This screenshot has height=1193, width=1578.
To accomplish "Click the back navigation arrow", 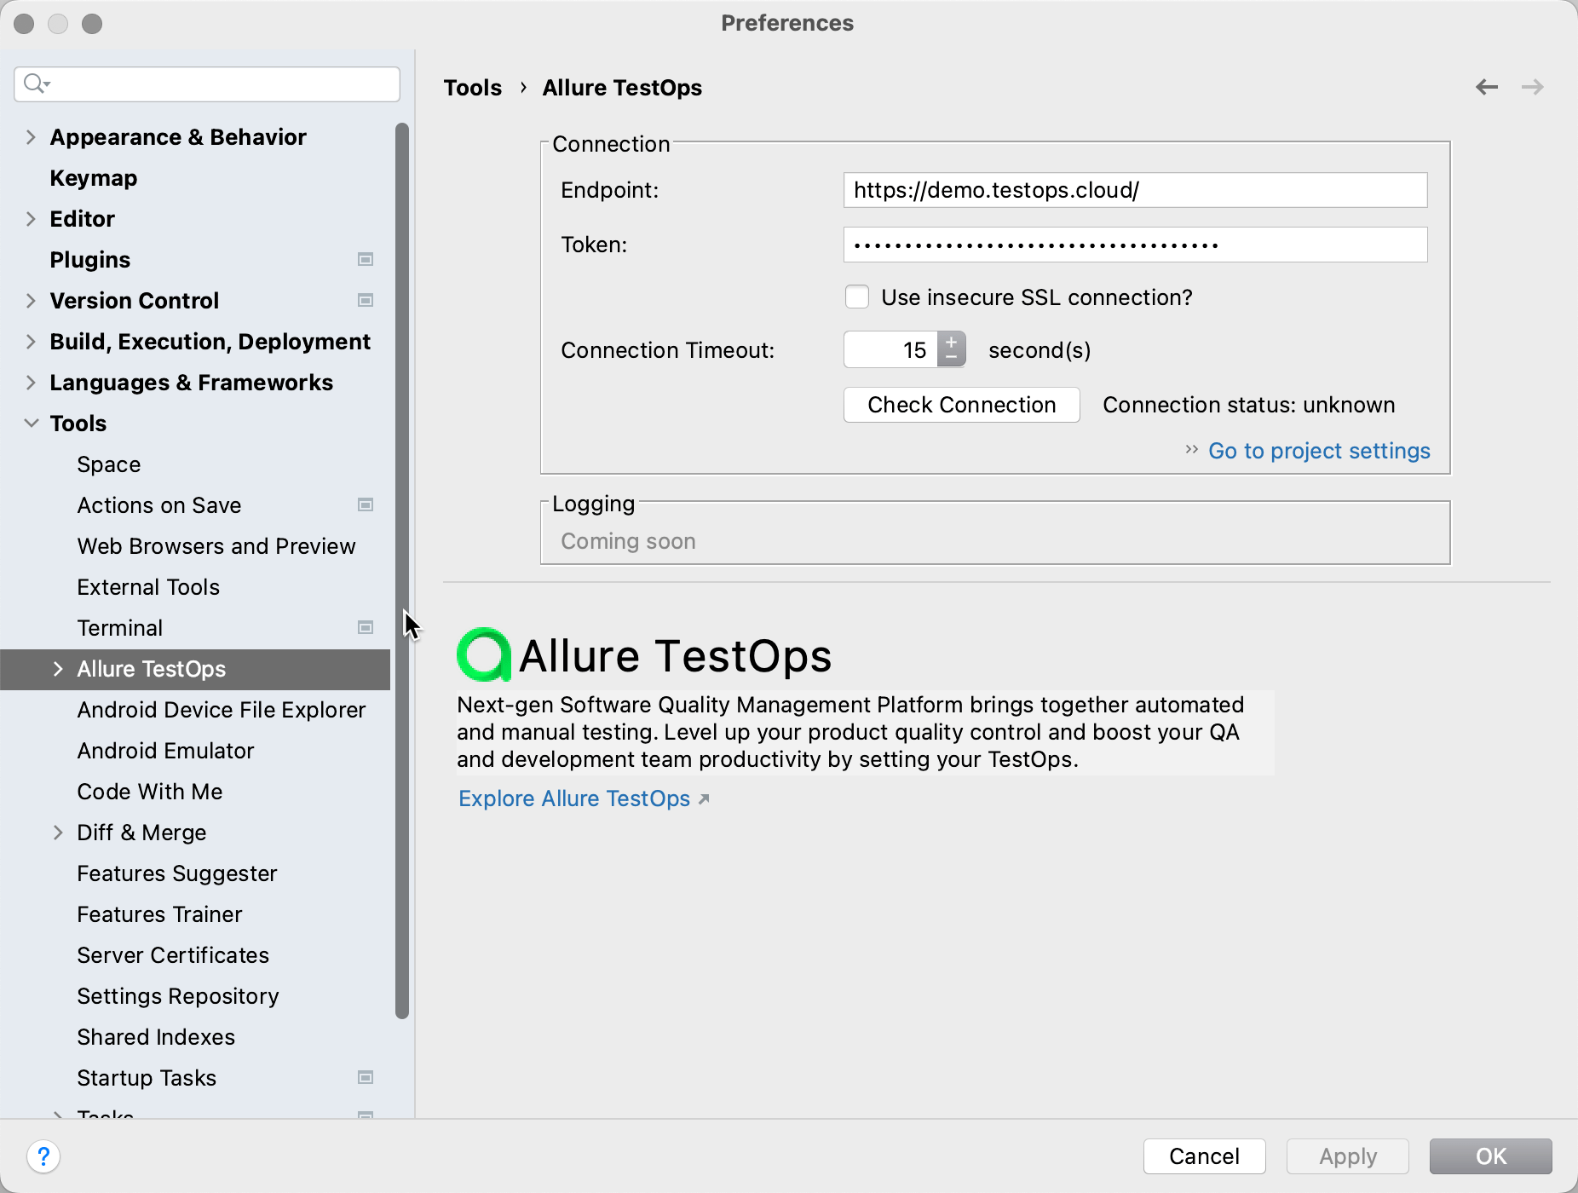I will coord(1487,87).
